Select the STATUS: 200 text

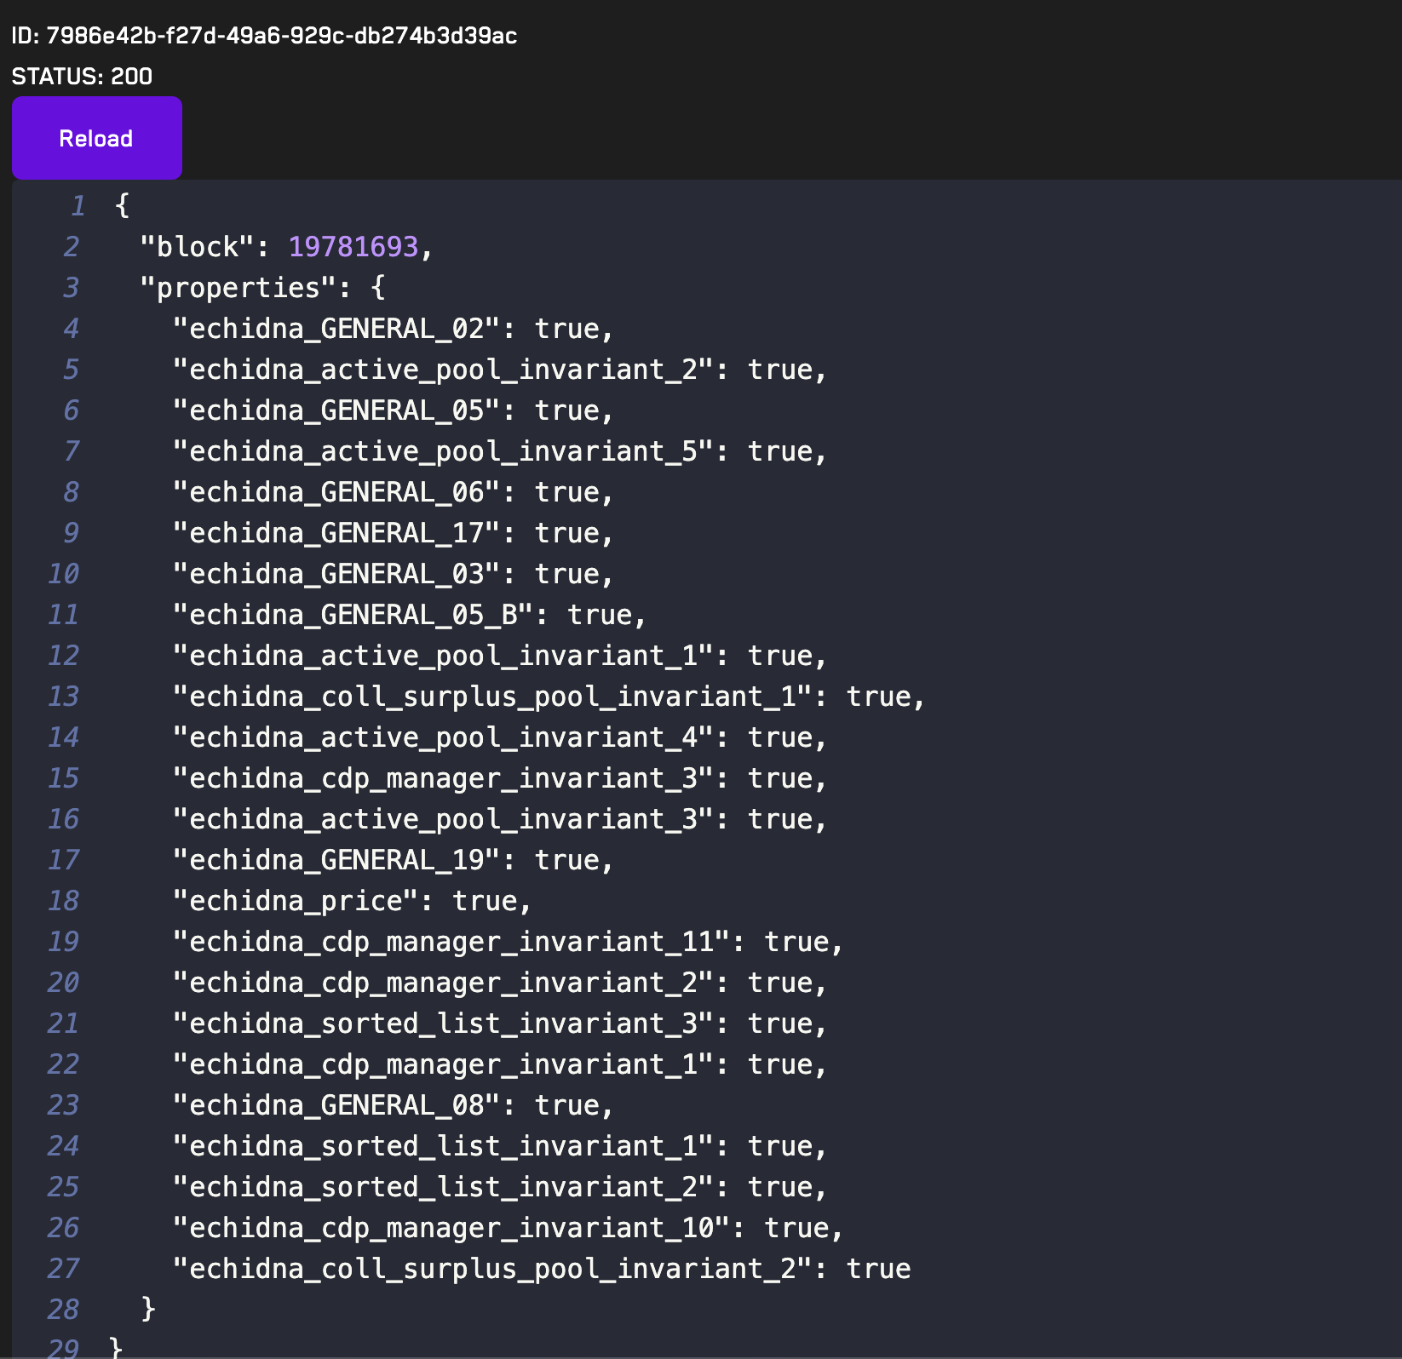pyautogui.click(x=82, y=77)
